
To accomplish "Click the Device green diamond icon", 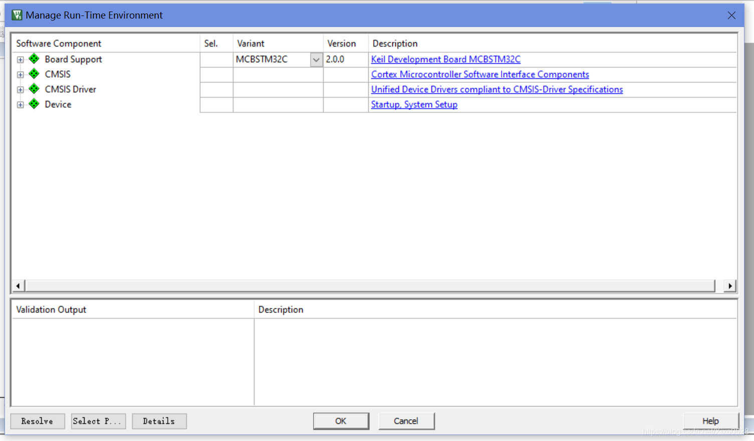I will (34, 104).
